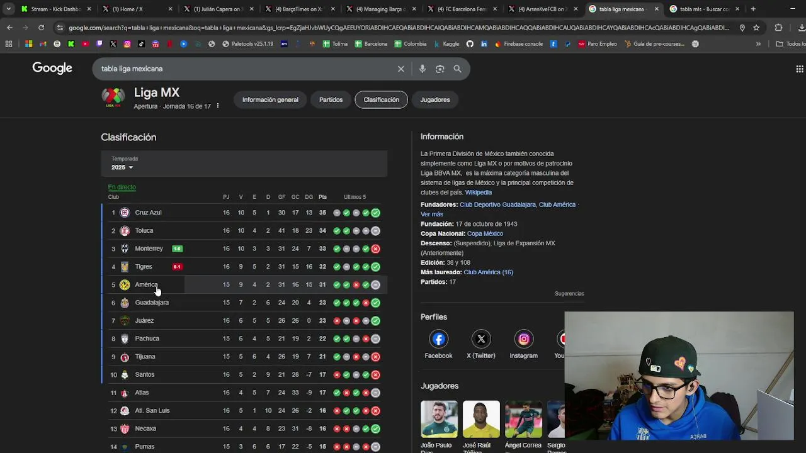The height and width of the screenshot is (453, 806).
Task: Reload the current page
Action: [41, 28]
